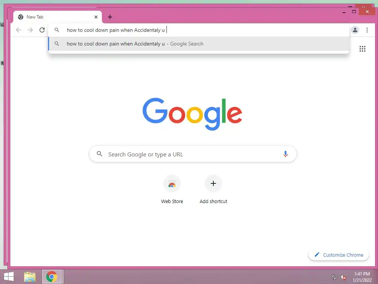
Task: Close the New Tab tab
Action: 96,17
